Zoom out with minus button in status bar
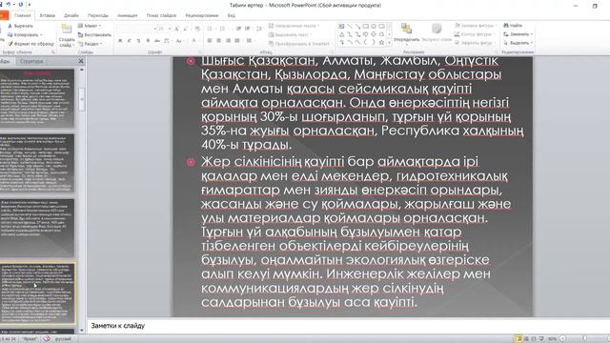 pos(562,339)
